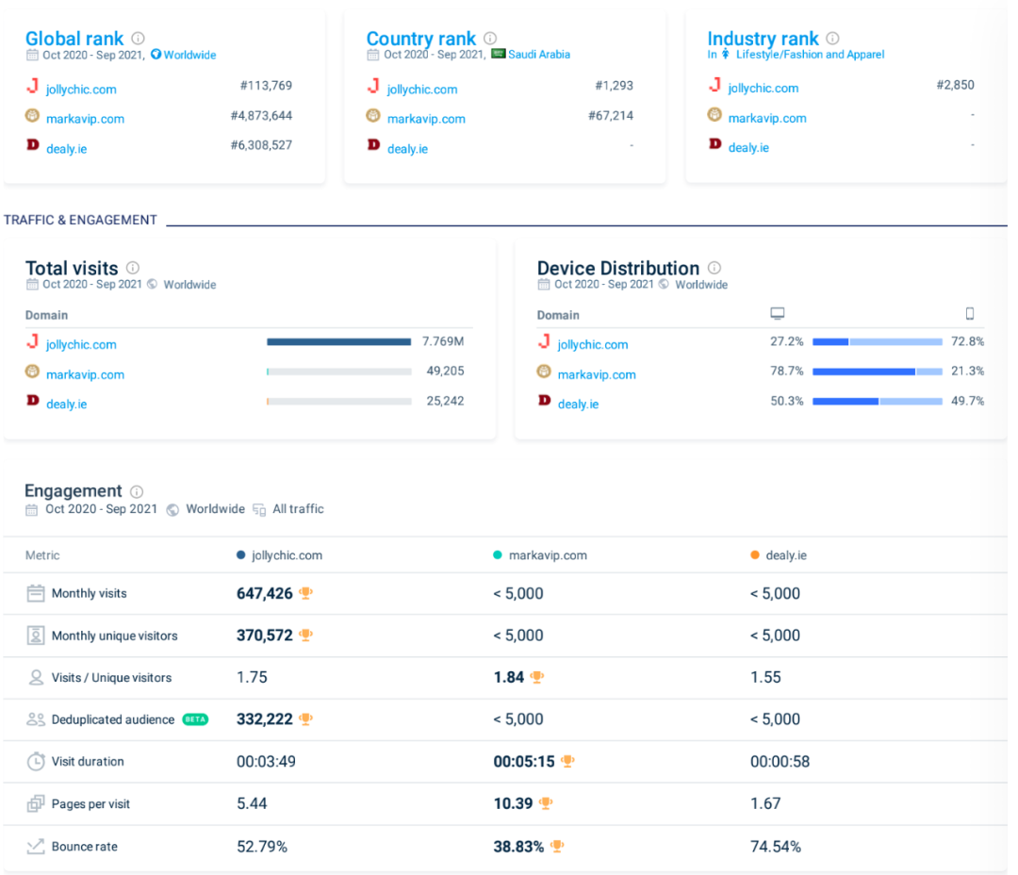Screen dimensions: 1018x875
Task: Click the Monthly visits calendar icon
Action: (36, 593)
